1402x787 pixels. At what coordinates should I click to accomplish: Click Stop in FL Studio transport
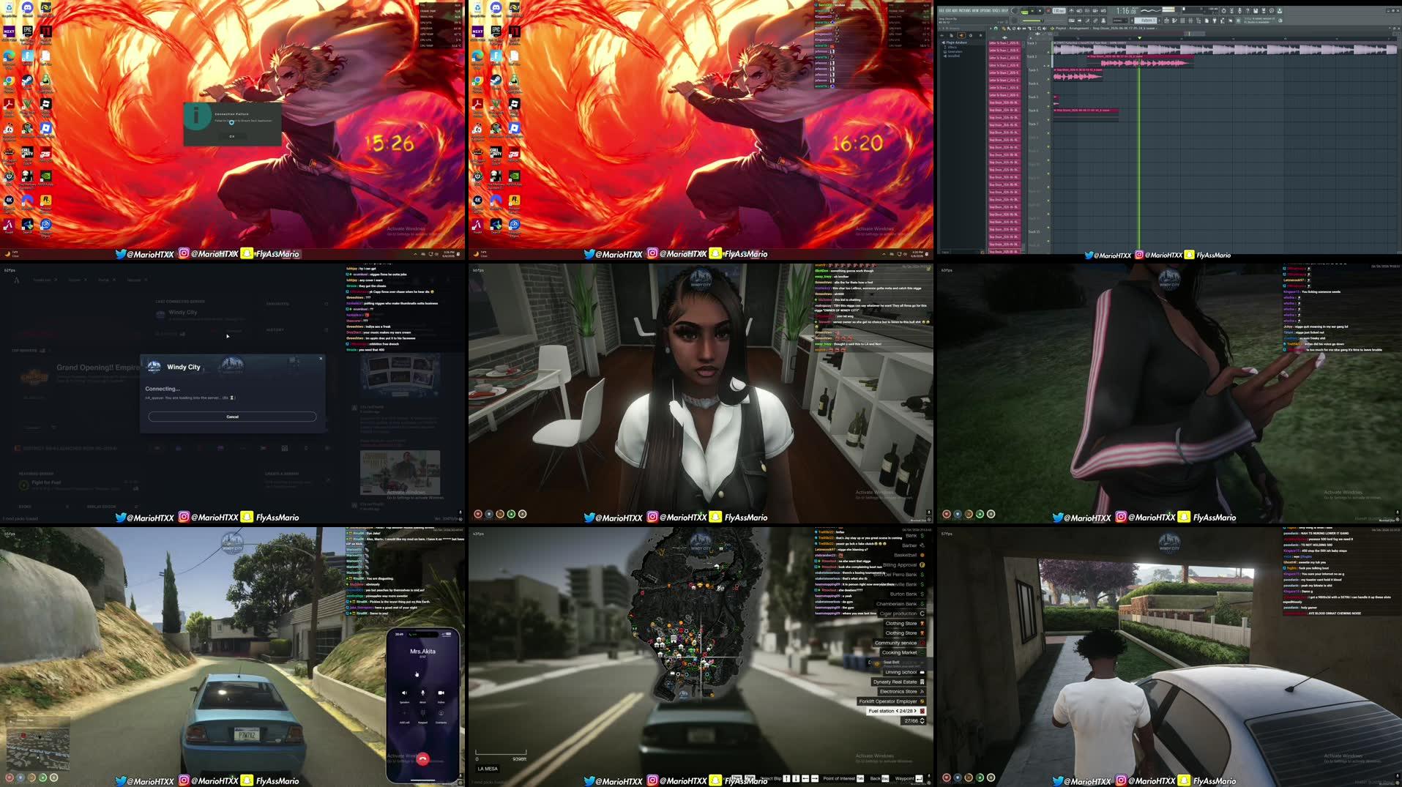tap(1040, 11)
